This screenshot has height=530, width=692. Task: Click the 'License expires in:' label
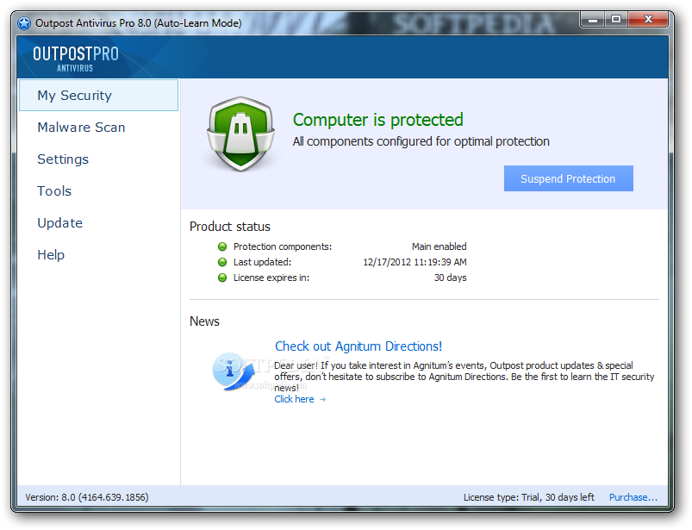[271, 277]
